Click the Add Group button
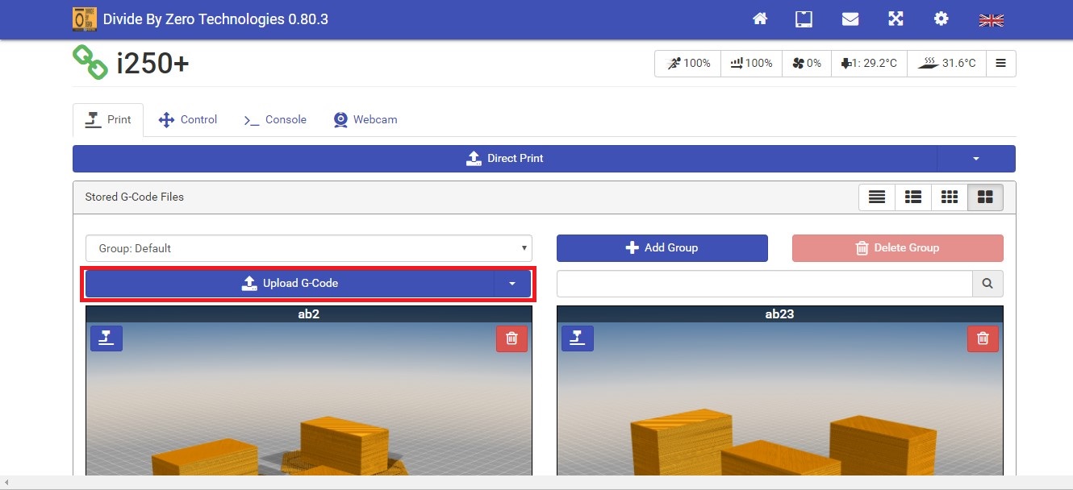 click(x=662, y=248)
